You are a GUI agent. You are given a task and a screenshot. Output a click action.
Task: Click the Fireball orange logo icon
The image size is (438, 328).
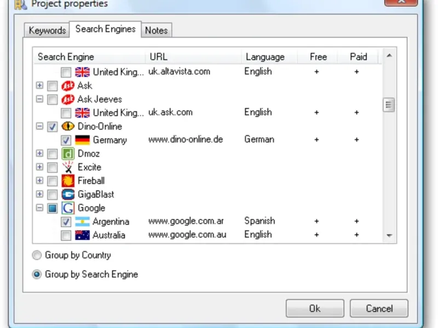pyautogui.click(x=68, y=181)
